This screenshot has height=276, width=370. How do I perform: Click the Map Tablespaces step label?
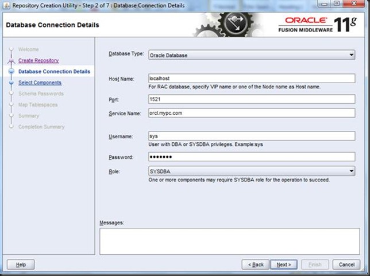[38, 104]
